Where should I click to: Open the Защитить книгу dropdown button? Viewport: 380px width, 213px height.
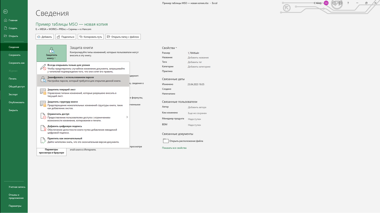[x=51, y=53]
